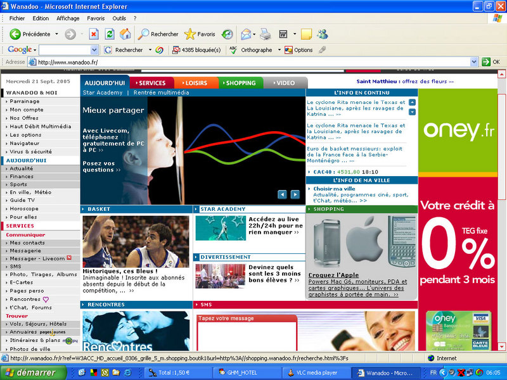507x380 pixels.
Task: Open Mon compte in sidebar
Action: pyautogui.click(x=27, y=110)
